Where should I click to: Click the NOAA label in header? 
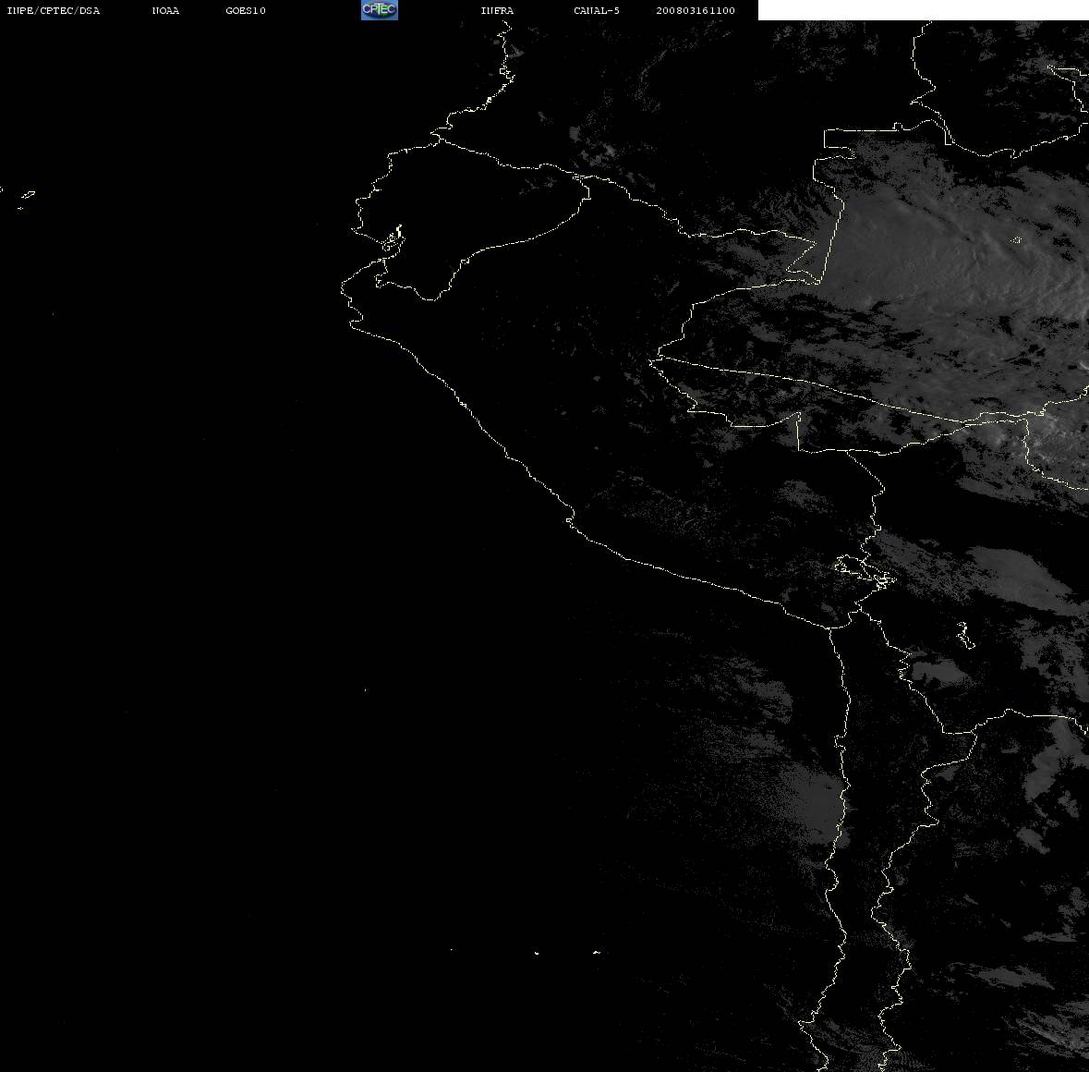coord(165,10)
